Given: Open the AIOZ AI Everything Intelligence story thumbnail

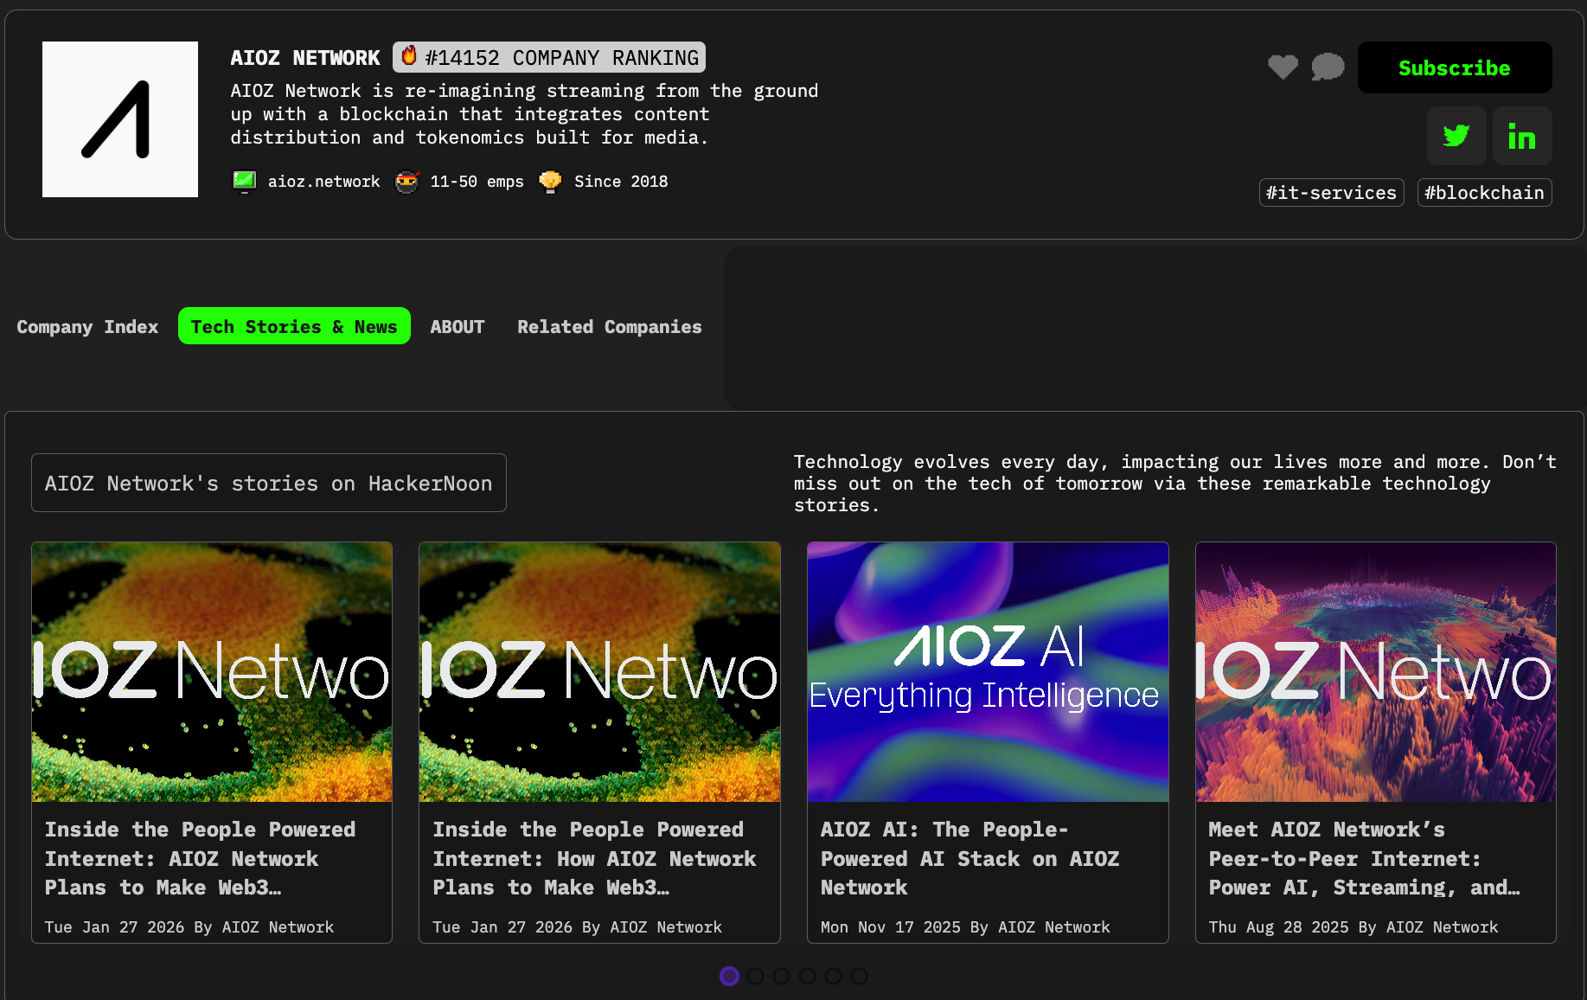Looking at the screenshot, I should click(x=987, y=671).
